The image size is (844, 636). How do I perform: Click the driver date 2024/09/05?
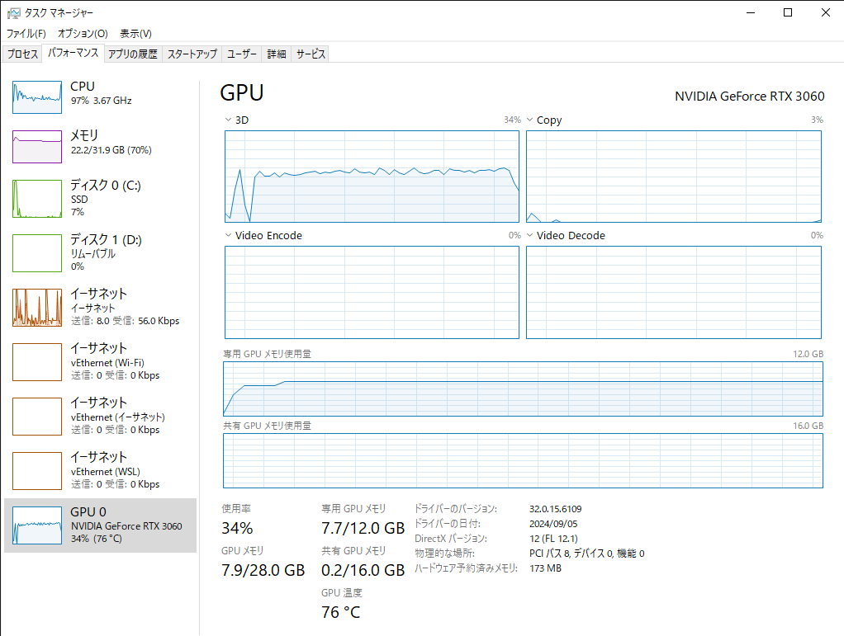click(553, 524)
